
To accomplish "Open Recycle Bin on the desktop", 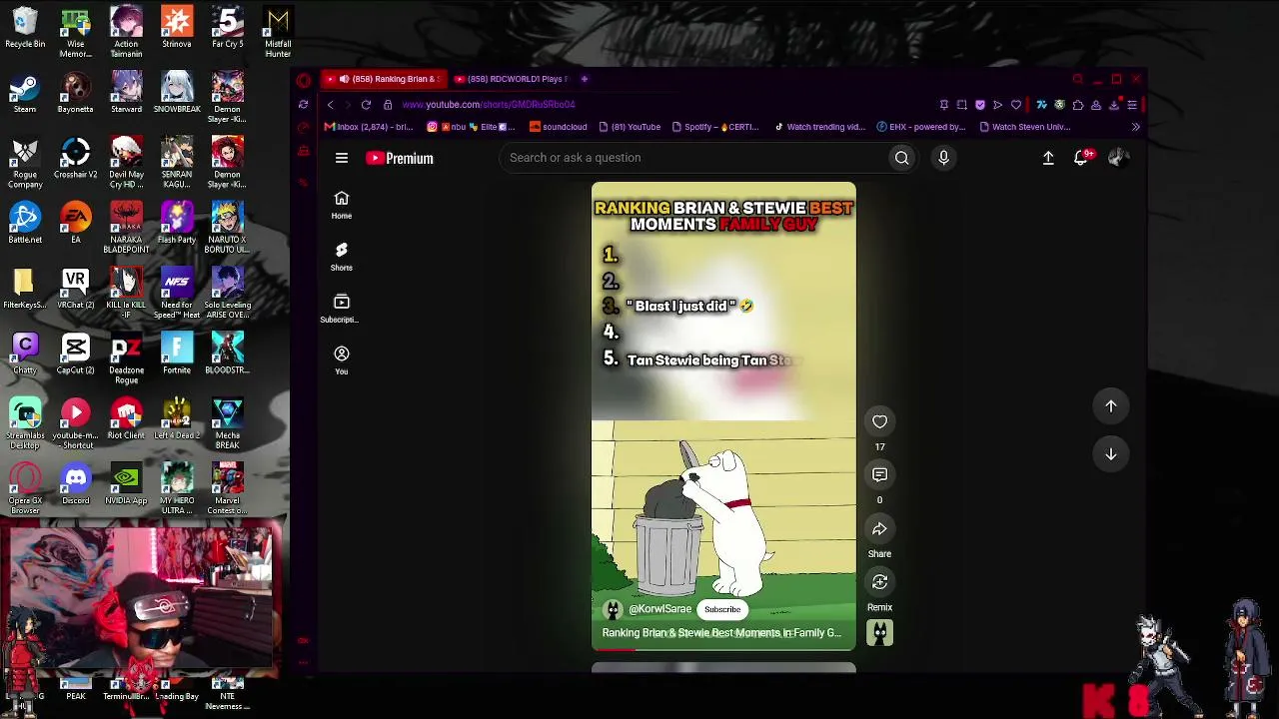I will click(x=25, y=28).
